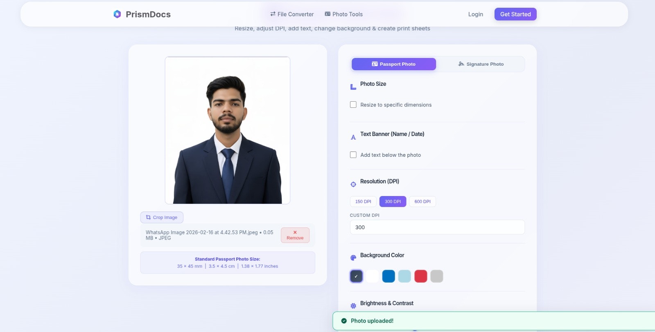The height and width of the screenshot is (332, 655).
Task: Choose the dark gray background swatch
Action: tap(356, 276)
